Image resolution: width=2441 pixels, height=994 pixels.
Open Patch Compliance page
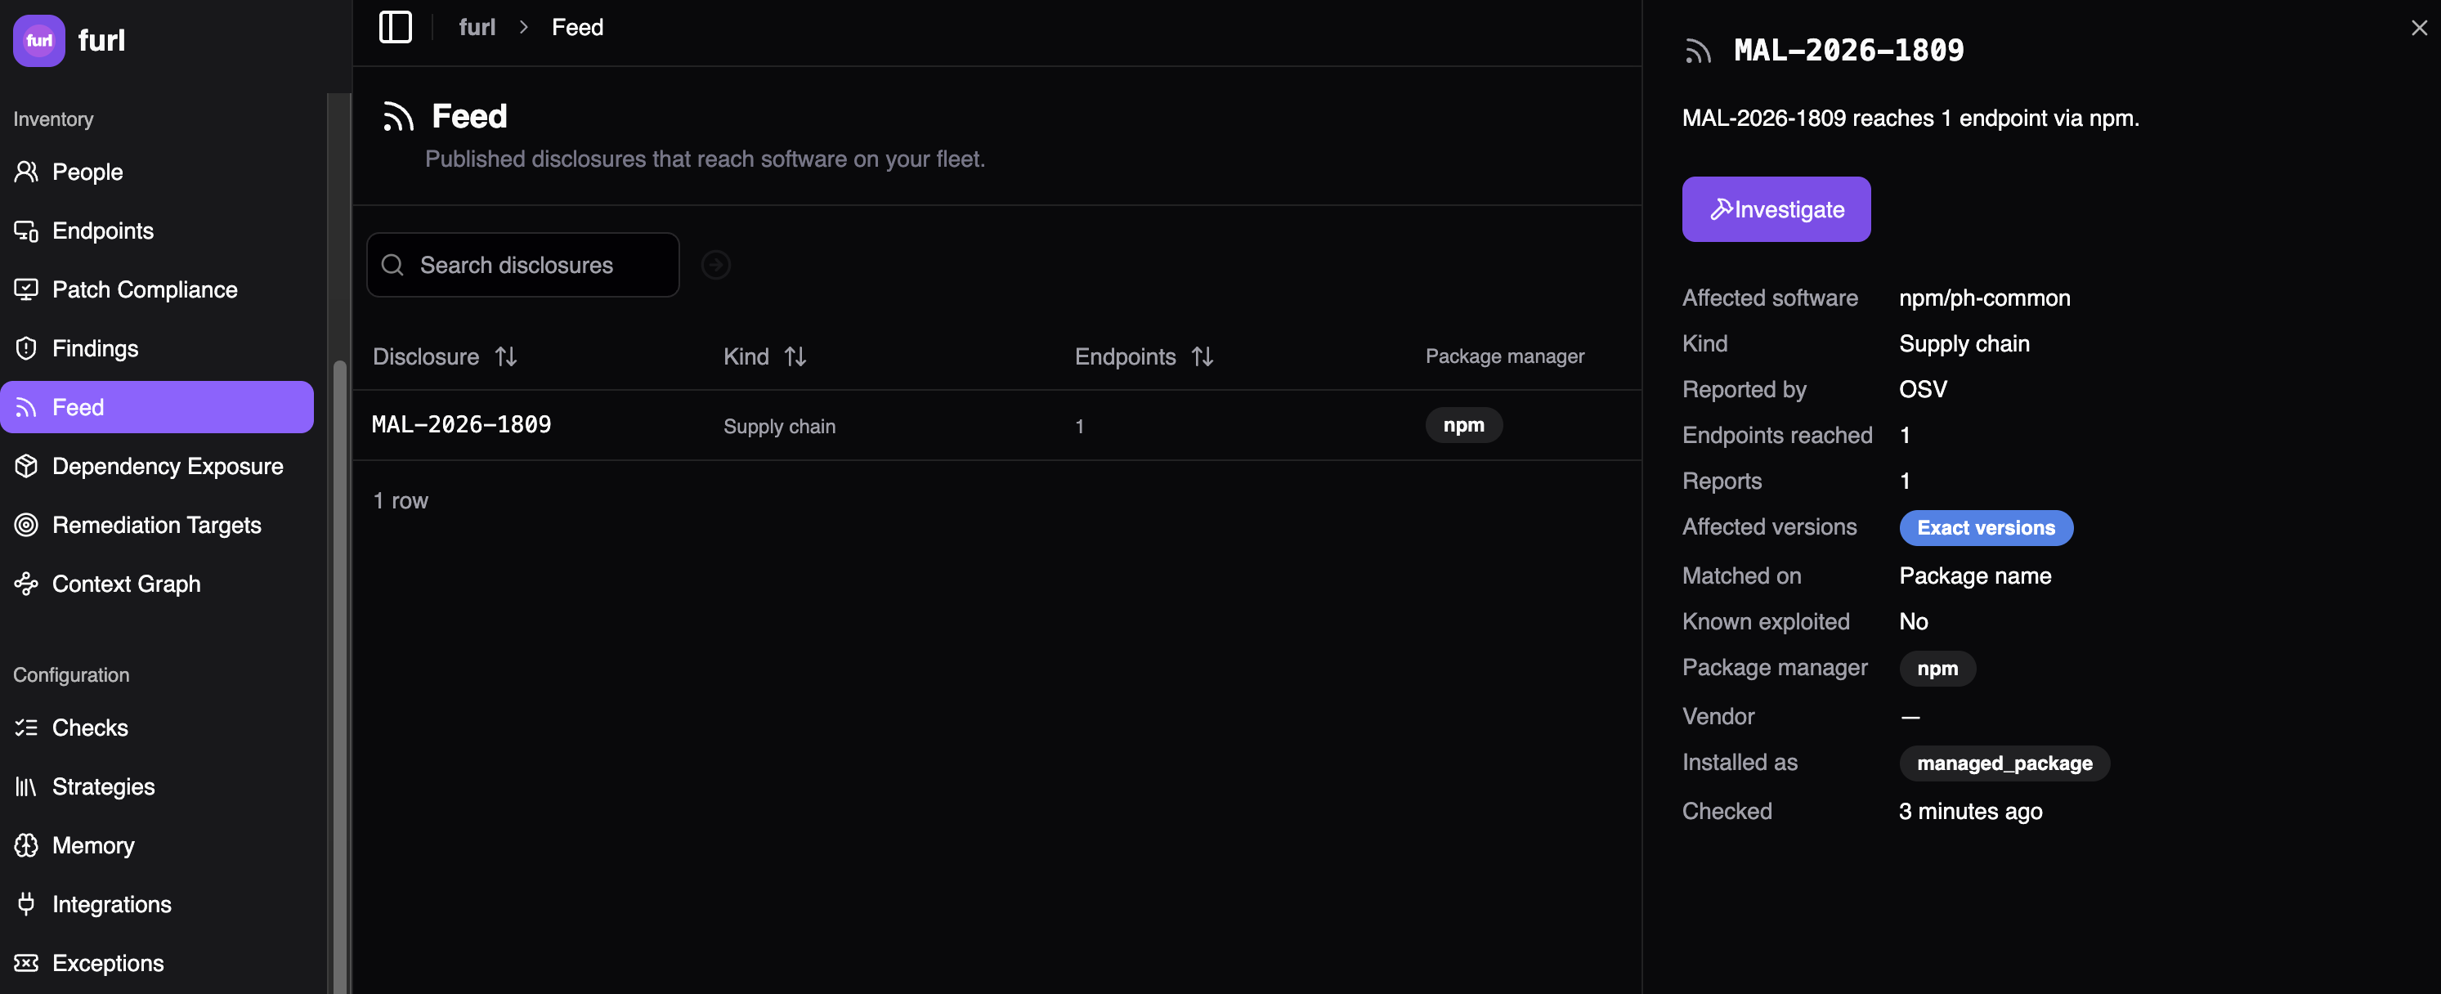156,289
